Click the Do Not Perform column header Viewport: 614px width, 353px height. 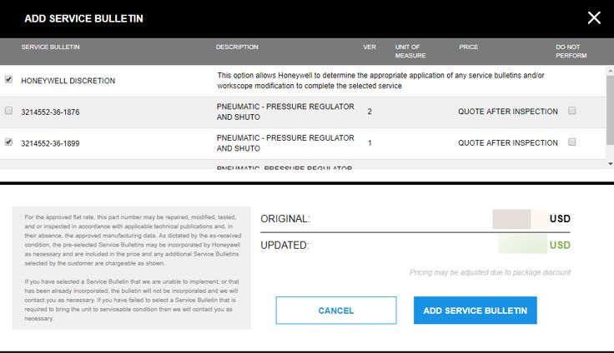pyautogui.click(x=571, y=52)
